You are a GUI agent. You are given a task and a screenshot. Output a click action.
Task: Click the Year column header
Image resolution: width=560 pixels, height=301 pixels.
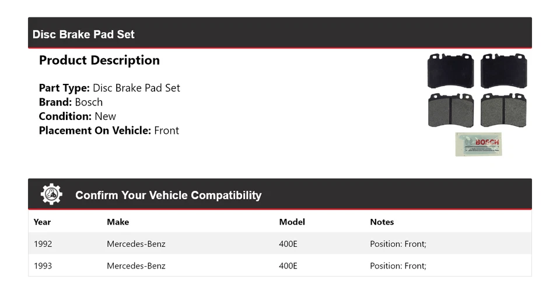coord(42,222)
